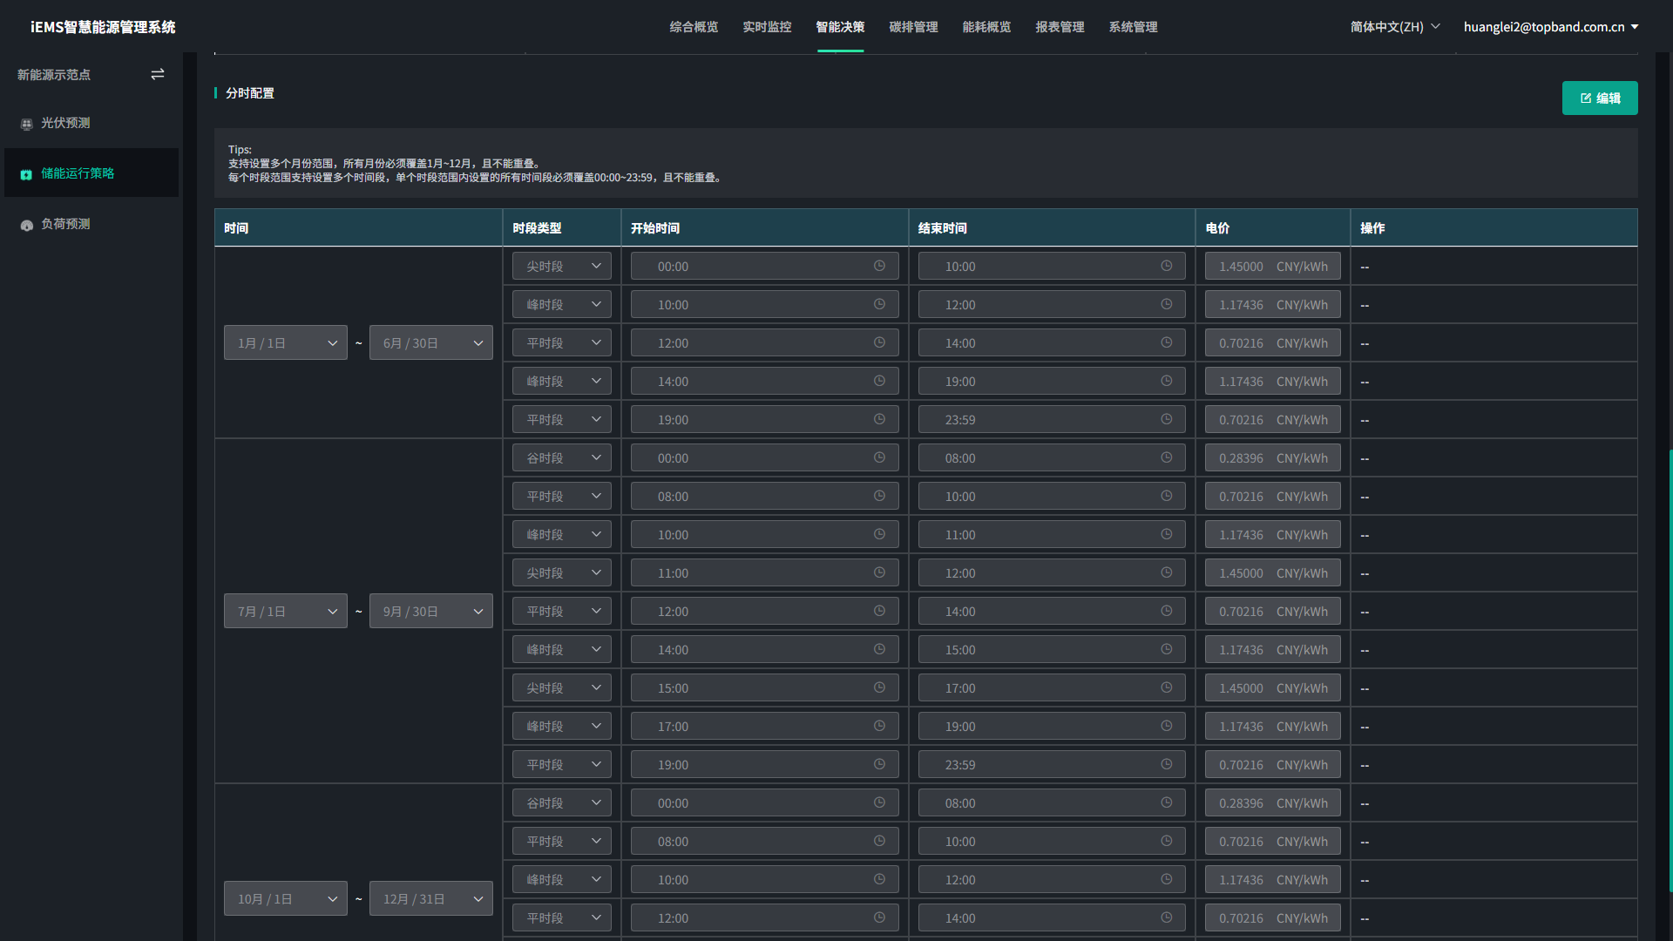Open the 1月/1日 start date dropdown
The width and height of the screenshot is (1673, 941).
286,343
